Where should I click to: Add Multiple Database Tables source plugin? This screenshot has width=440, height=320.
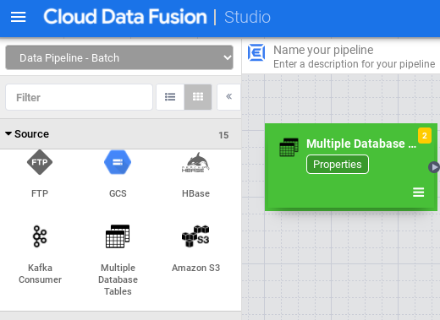(118, 260)
